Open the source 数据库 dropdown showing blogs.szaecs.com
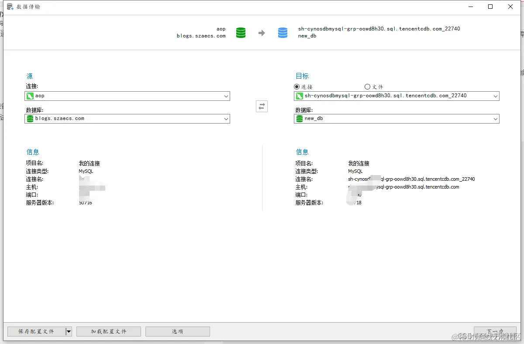The image size is (524, 344). [x=226, y=118]
